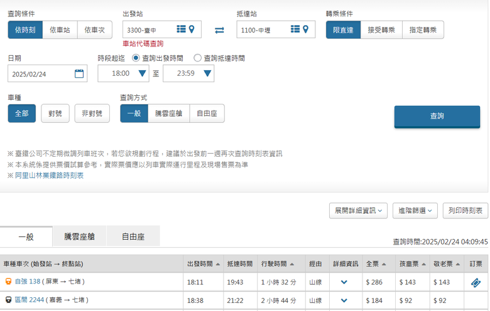Sort by 出發時間 arrow

click(x=218, y=264)
